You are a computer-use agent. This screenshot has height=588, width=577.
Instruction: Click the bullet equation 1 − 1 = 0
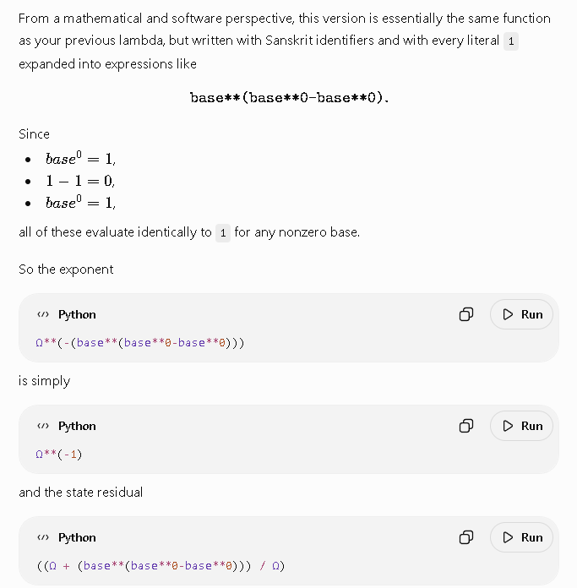pyautogui.click(x=80, y=181)
